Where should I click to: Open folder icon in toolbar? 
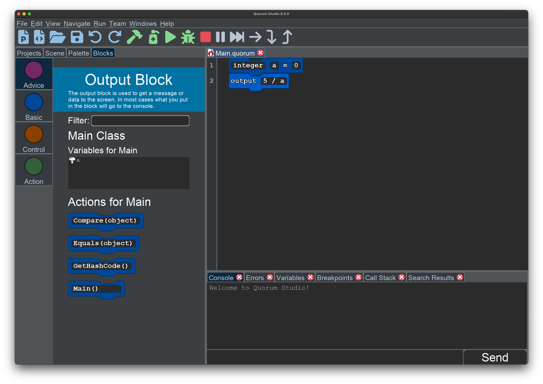tap(57, 37)
